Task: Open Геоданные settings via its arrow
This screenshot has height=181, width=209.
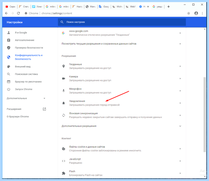Action: coord(180,66)
